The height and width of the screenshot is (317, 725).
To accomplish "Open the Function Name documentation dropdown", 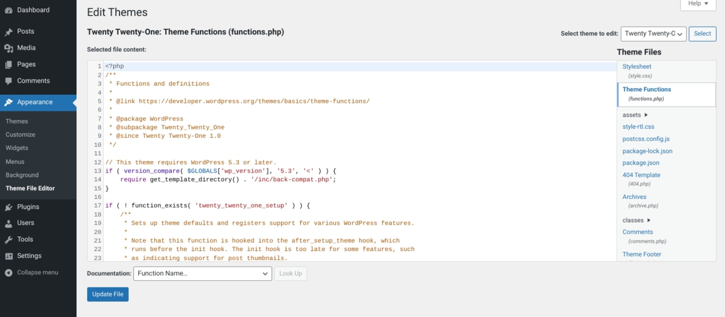I will (x=203, y=273).
